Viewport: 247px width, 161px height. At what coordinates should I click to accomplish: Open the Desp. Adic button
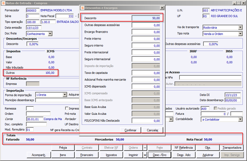click(x=184, y=155)
